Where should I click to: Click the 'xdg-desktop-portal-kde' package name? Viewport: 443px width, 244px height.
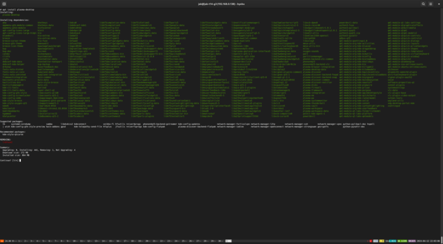(x=401, y=103)
